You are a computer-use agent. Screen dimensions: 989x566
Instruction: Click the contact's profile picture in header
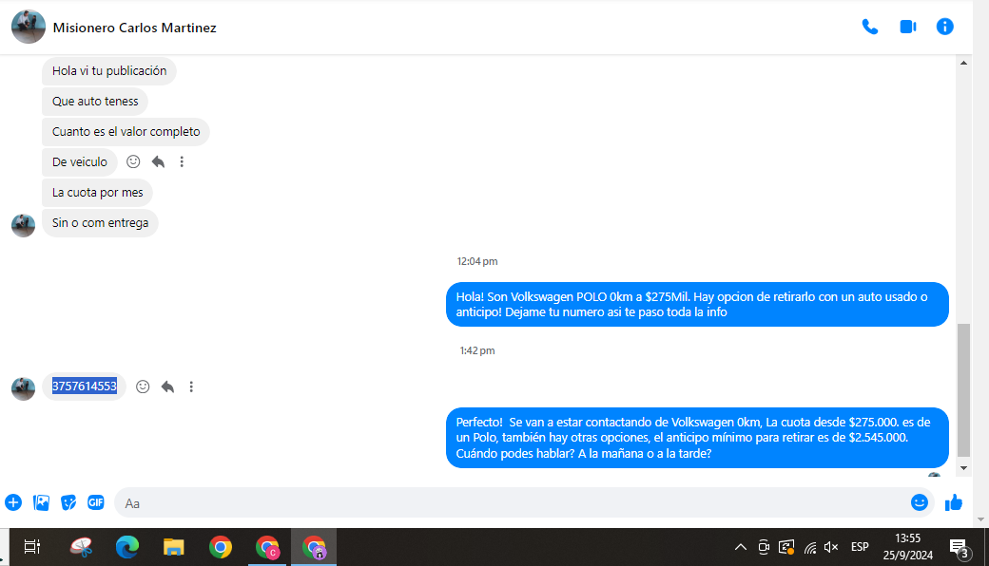click(x=29, y=27)
